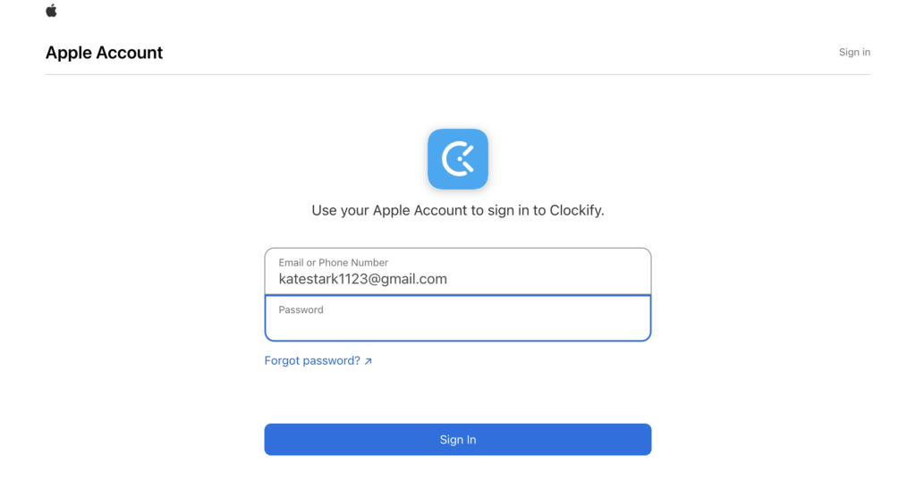This screenshot has width=916, height=490.
Task: Click the word Clockify in the instruction text
Action: coord(575,210)
